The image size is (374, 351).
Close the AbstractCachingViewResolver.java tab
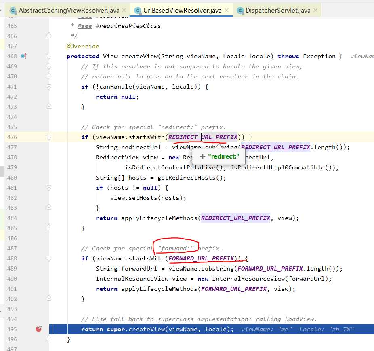[124, 10]
